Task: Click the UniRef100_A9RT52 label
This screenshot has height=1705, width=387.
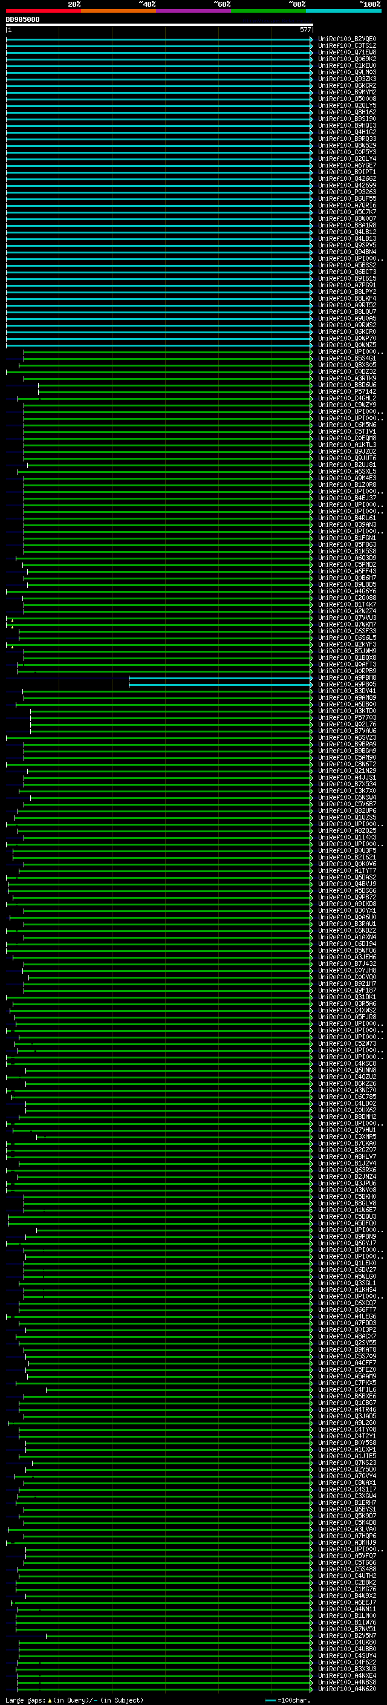Action: pos(347,305)
